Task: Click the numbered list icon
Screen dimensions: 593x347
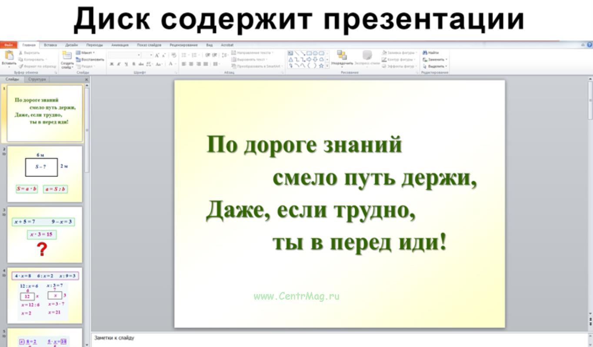Action: [x=195, y=55]
